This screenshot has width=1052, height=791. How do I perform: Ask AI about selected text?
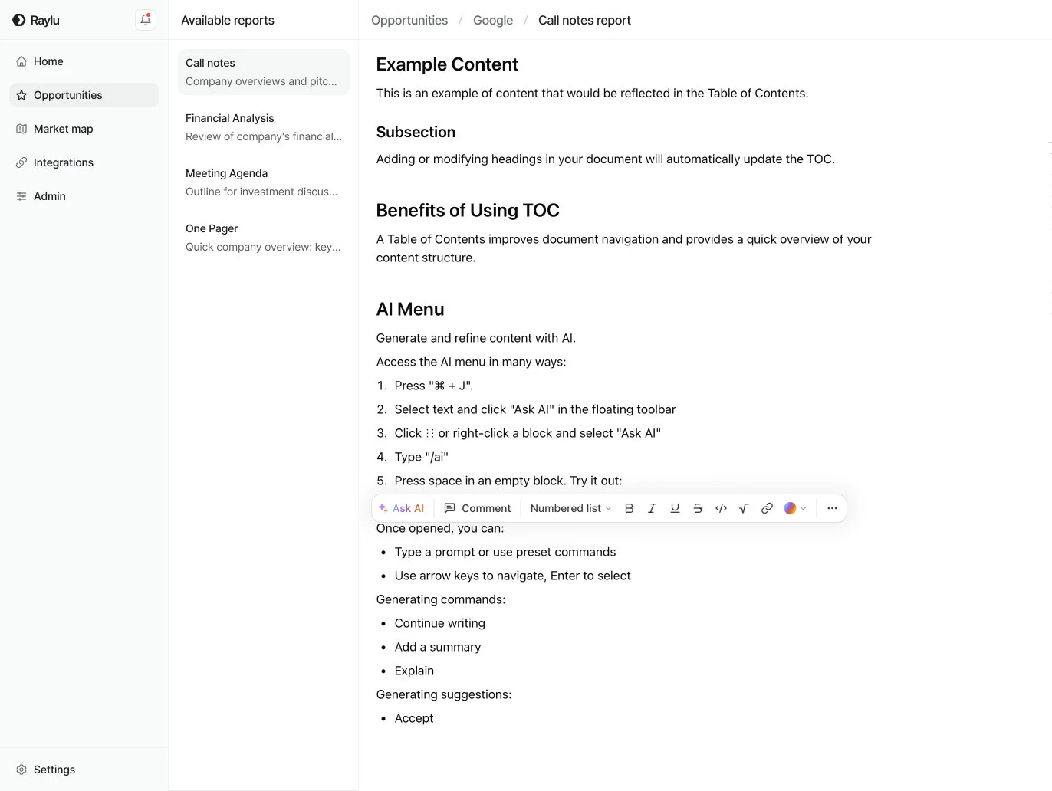(402, 508)
